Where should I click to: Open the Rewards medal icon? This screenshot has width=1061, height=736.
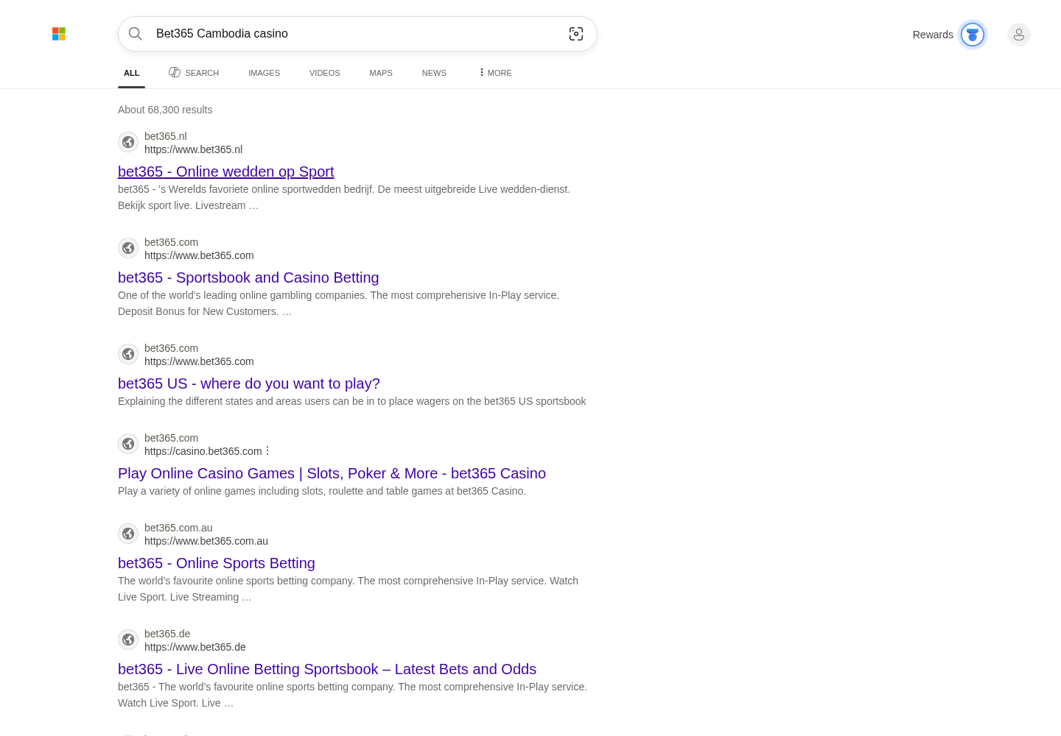[973, 35]
